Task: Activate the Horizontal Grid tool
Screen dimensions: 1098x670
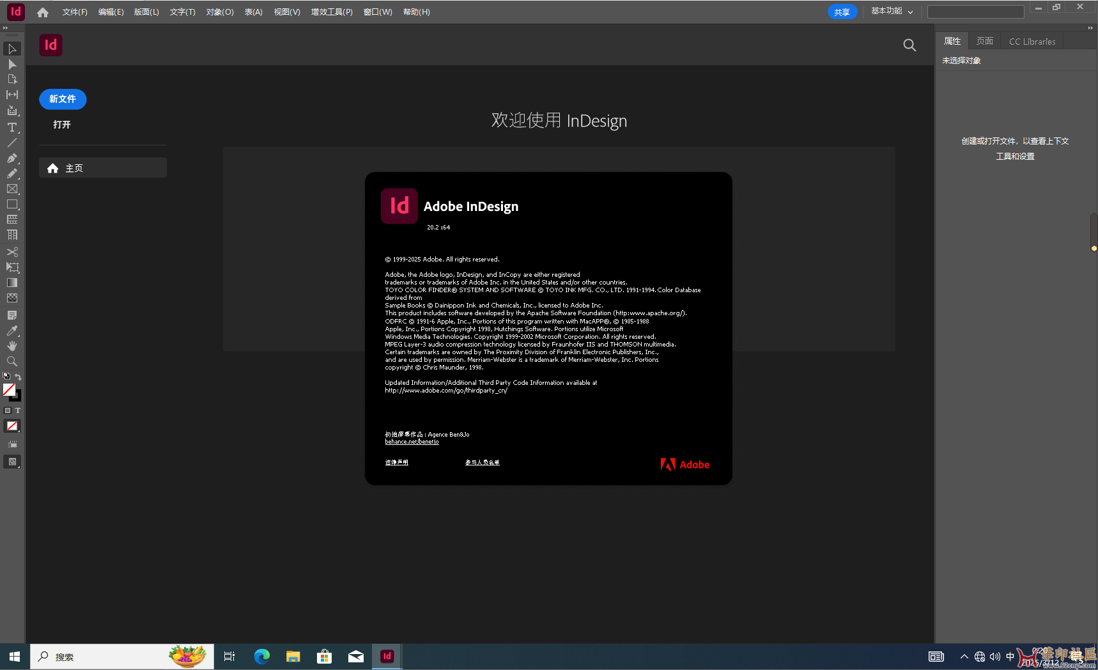Action: click(x=12, y=219)
